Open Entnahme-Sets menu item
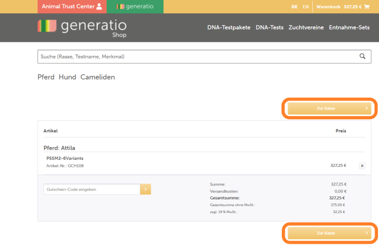 point(349,28)
